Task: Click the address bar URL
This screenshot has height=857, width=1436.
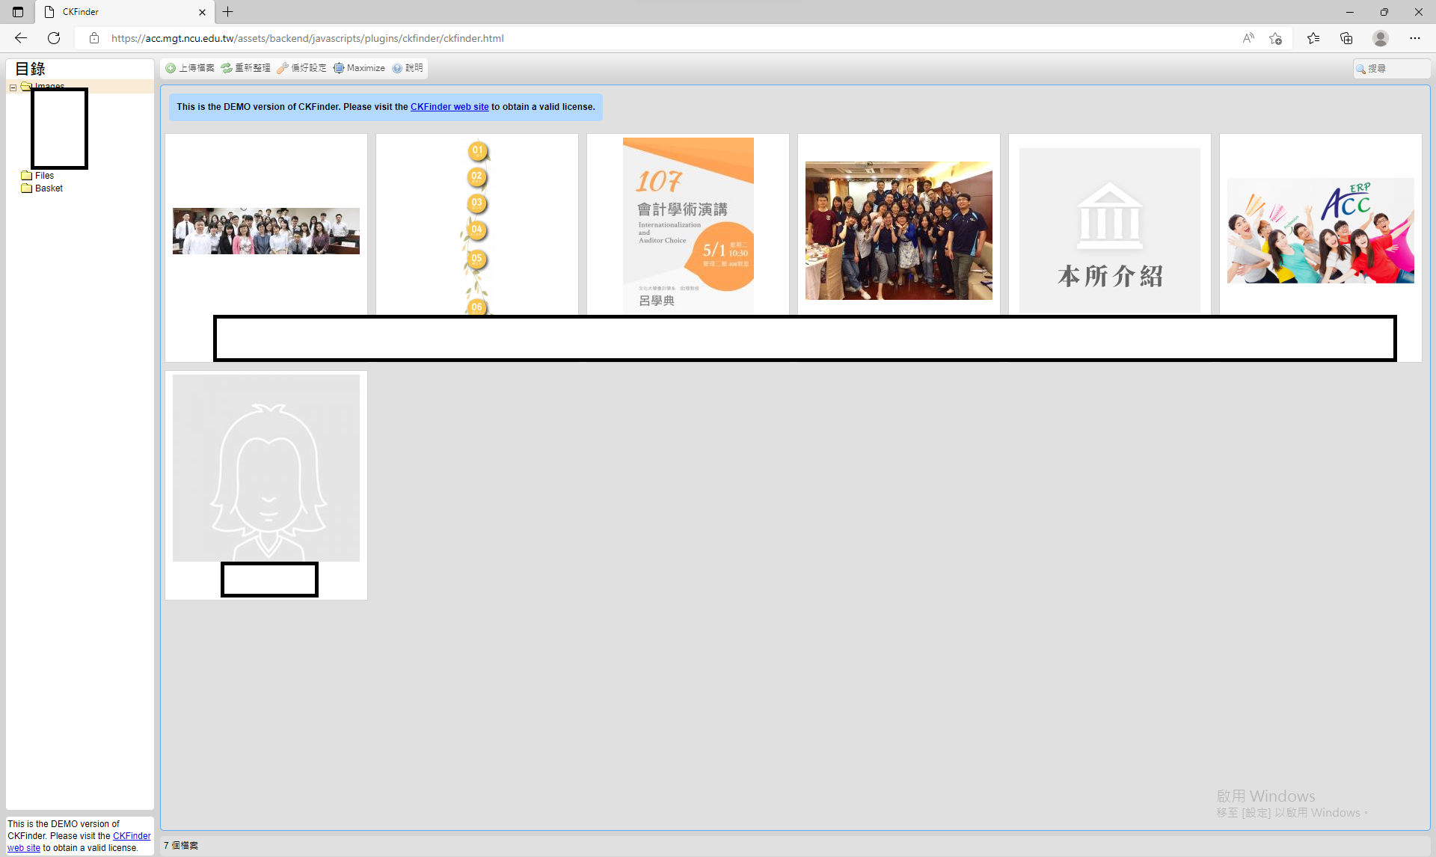Action: point(307,38)
